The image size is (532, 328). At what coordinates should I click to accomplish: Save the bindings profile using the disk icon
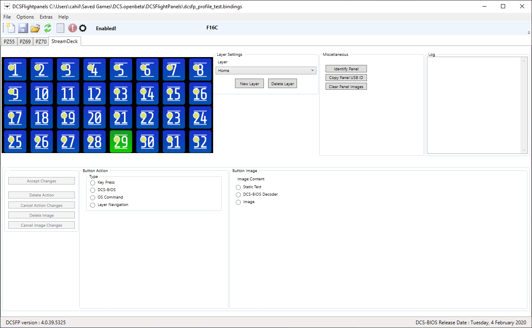[x=23, y=28]
